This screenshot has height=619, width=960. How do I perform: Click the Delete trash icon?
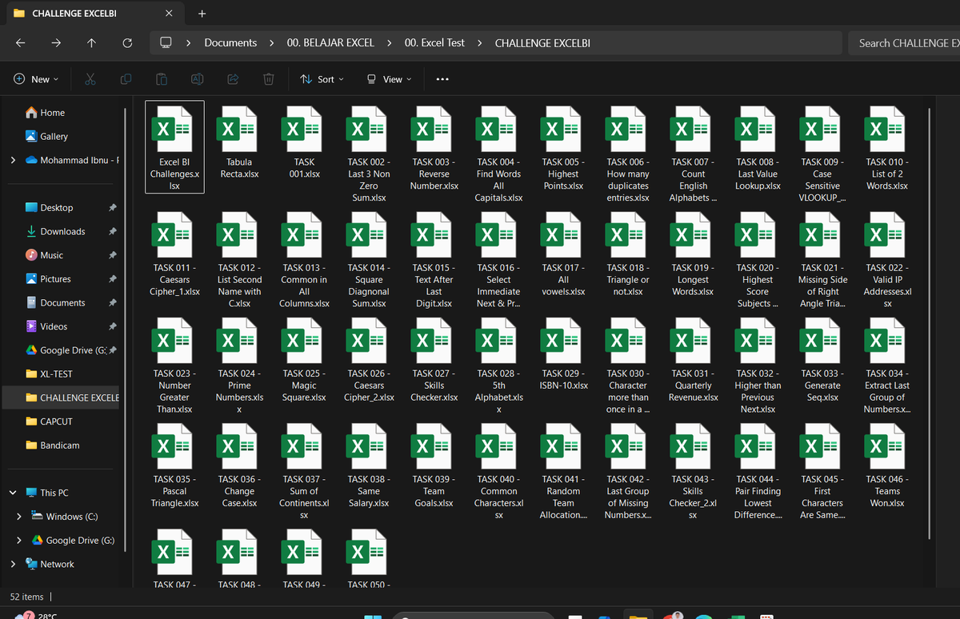pos(269,79)
